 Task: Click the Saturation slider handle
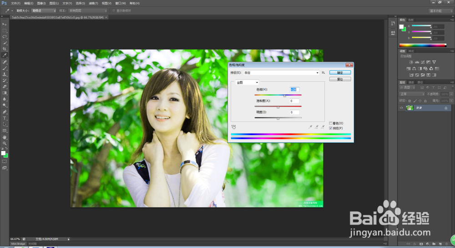(278, 107)
